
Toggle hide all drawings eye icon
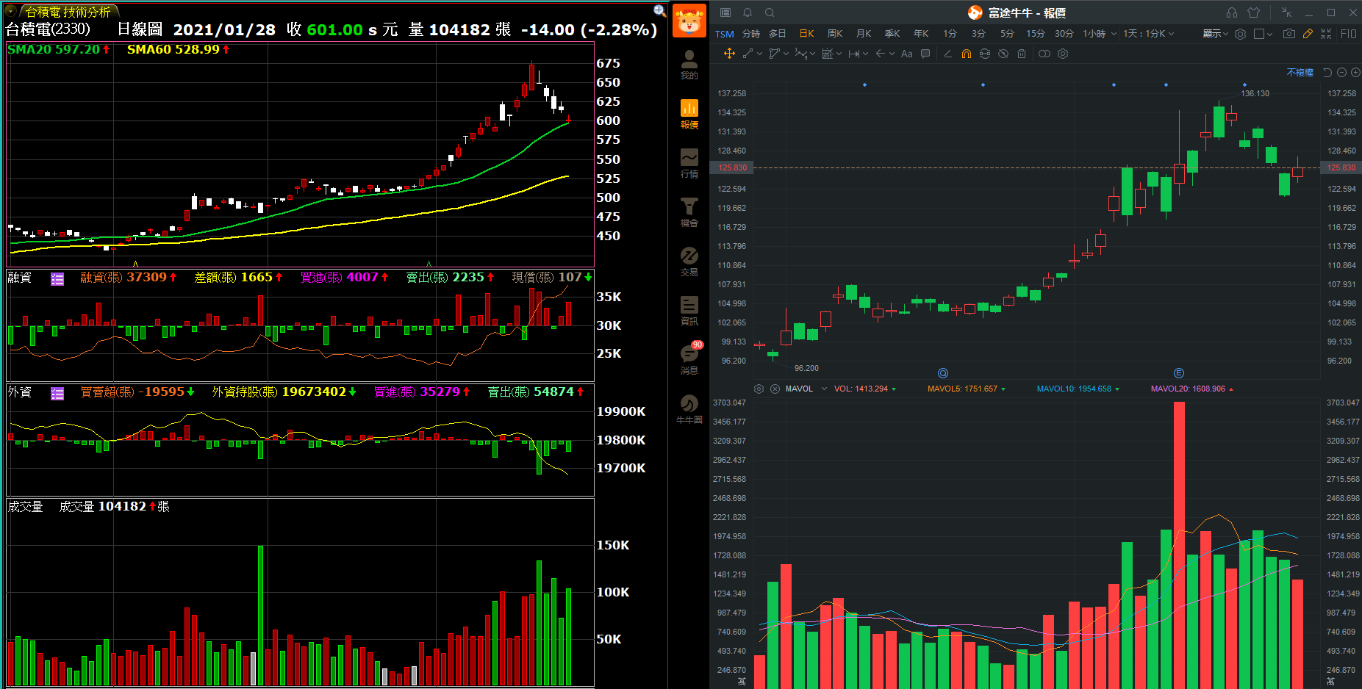click(1003, 54)
